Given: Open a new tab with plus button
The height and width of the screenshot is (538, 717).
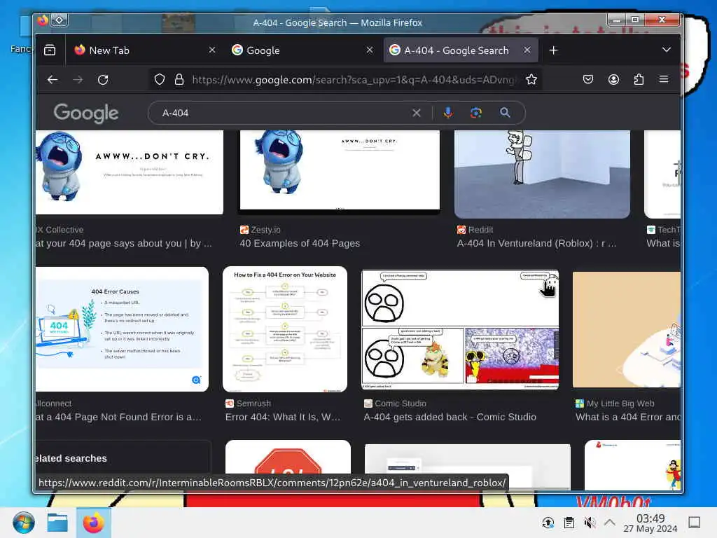Looking at the screenshot, I should pos(553,50).
